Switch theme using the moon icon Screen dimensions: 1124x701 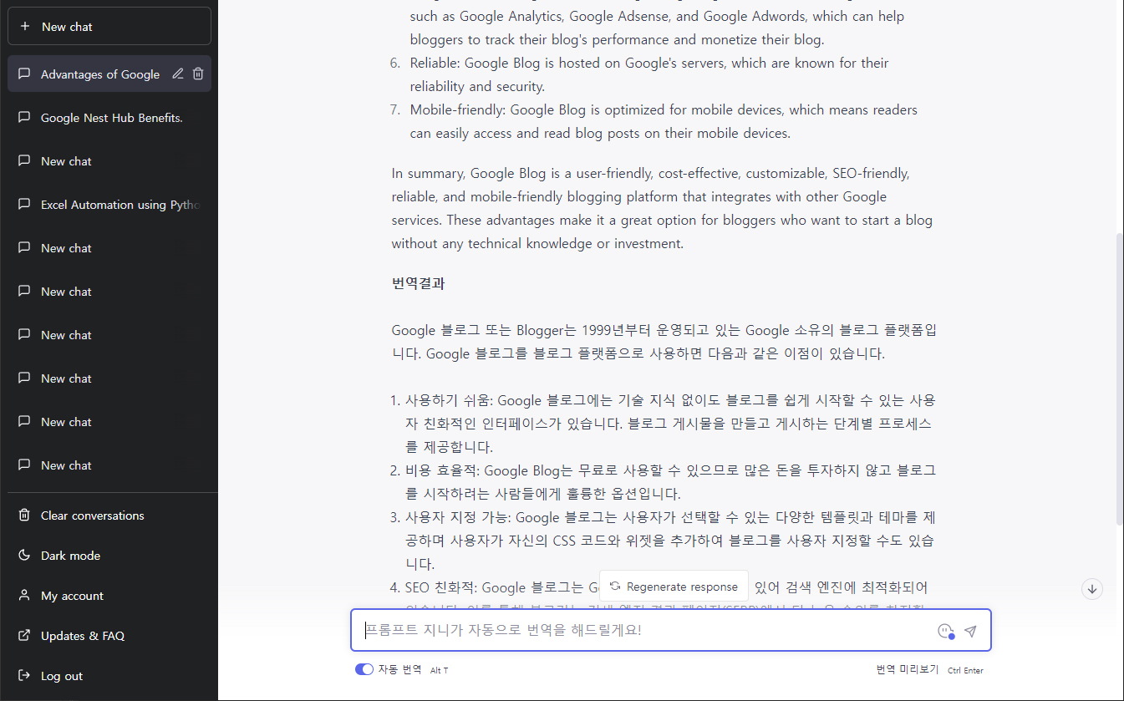coord(24,555)
